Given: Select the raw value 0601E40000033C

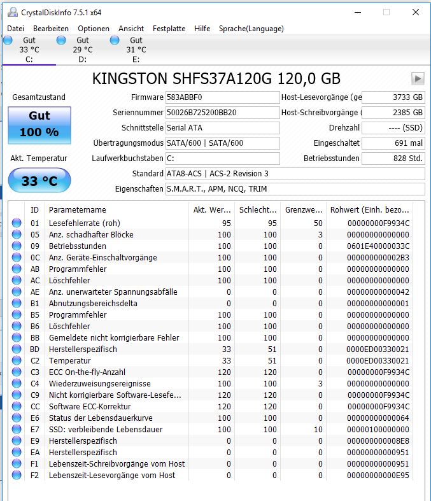Looking at the screenshot, I should click(x=378, y=246).
